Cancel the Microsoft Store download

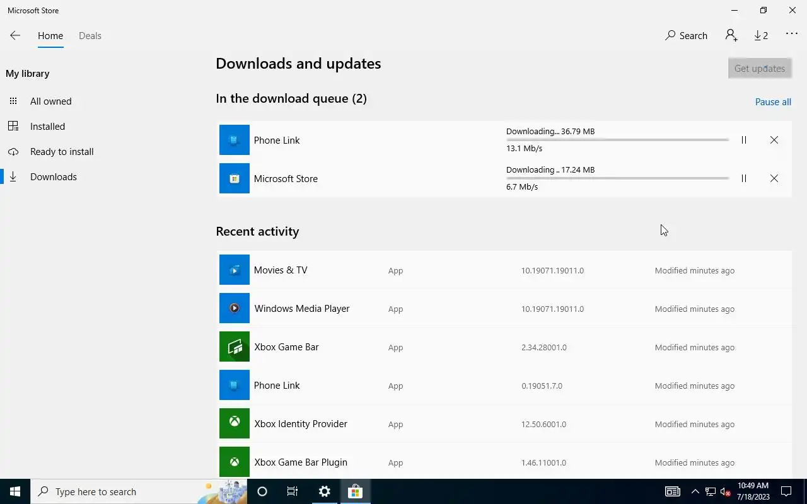point(774,178)
